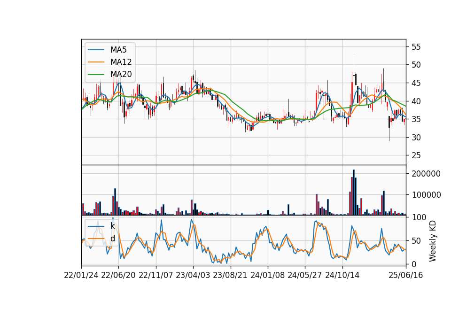Click the price axis tick label 35
Screen dimensions: 451x324
(416, 119)
